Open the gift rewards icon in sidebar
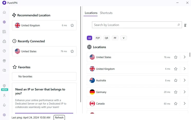Image resolution: width=191 pixels, height=120 pixels. click(x=4, y=61)
